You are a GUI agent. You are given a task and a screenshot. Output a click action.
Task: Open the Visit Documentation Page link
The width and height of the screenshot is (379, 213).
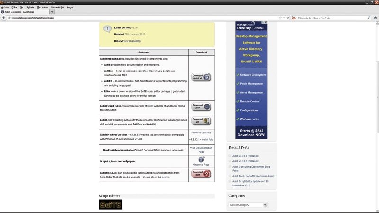pyautogui.click(x=201, y=150)
